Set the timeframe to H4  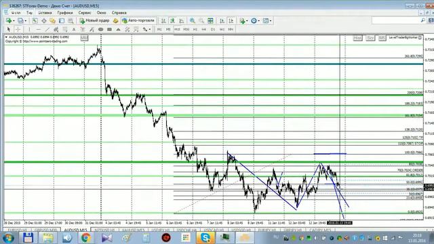(x=204, y=29)
